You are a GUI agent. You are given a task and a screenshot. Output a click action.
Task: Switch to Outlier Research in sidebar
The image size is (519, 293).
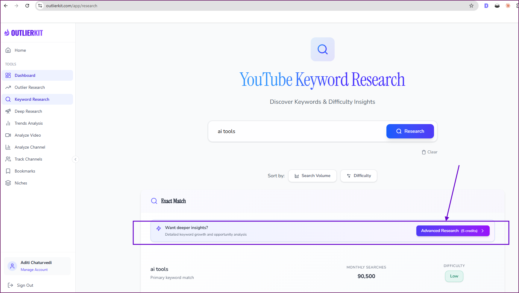(x=8, y=87)
